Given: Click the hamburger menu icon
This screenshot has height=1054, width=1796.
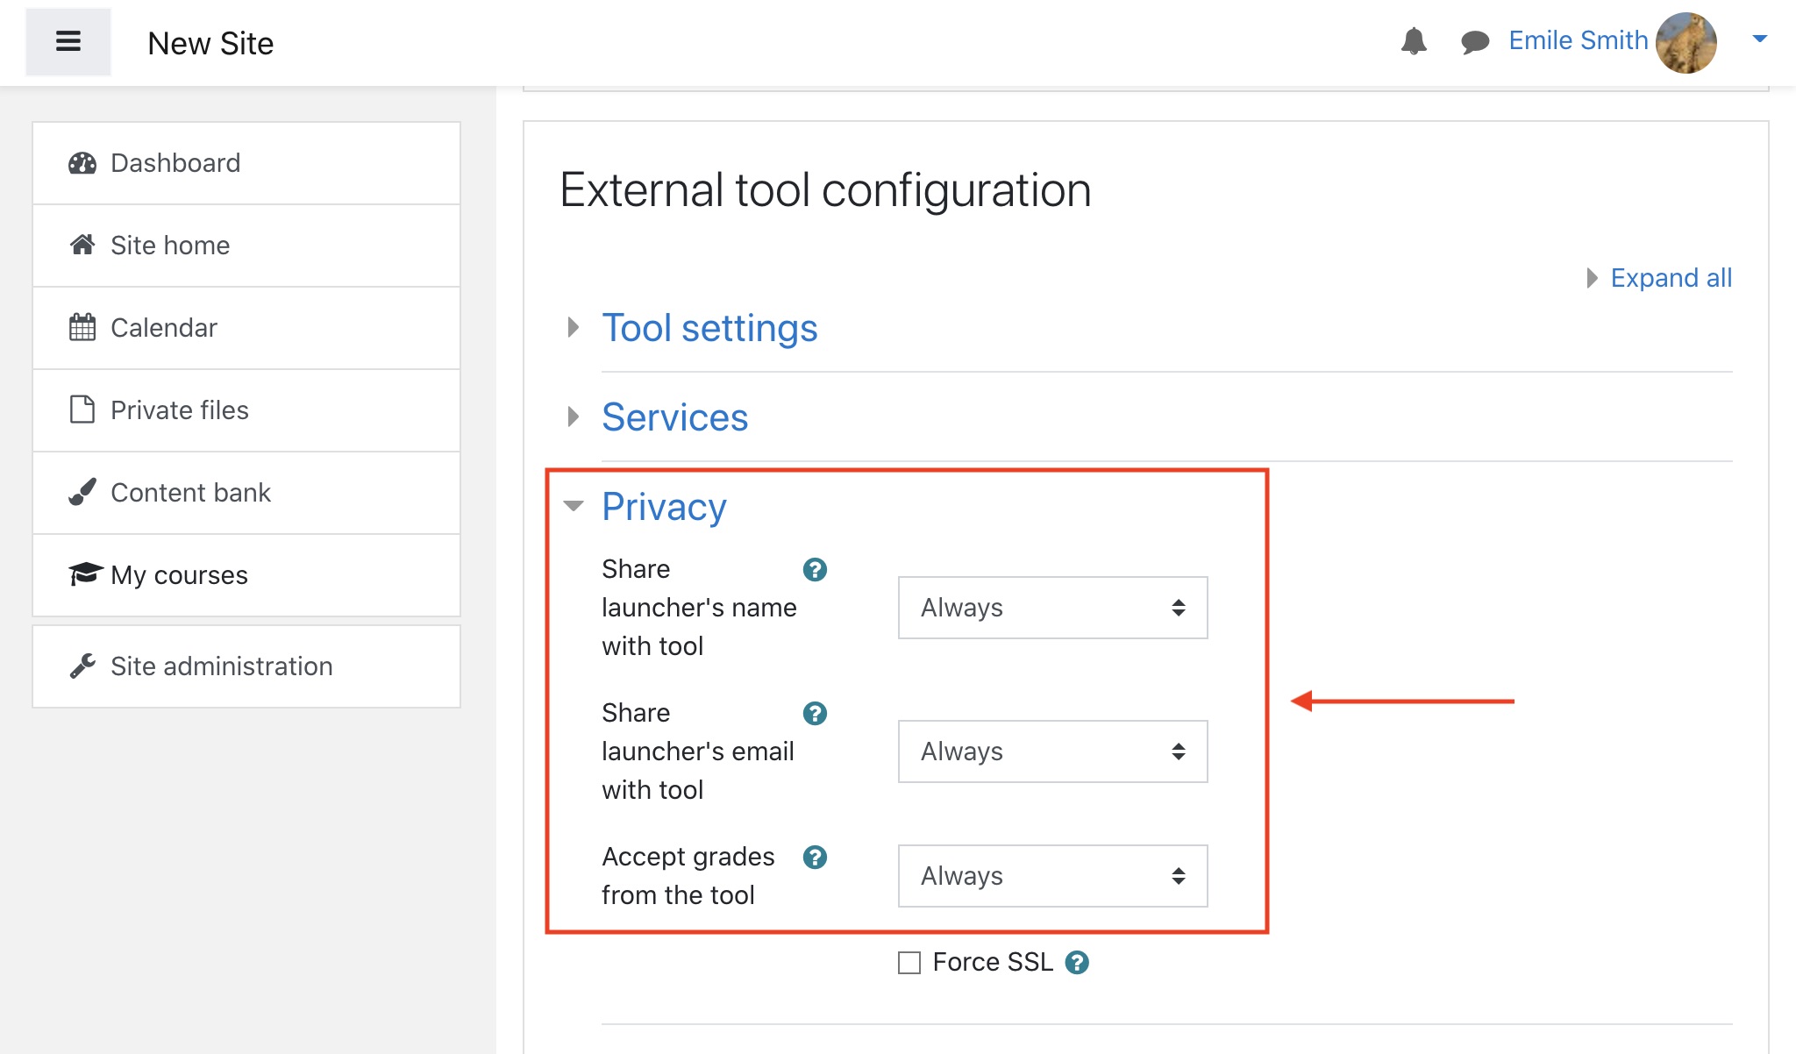Looking at the screenshot, I should [68, 41].
